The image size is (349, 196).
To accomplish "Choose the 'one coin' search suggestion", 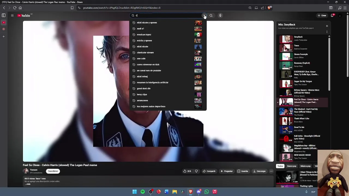I will pos(168,59).
